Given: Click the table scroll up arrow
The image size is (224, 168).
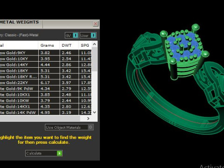Looking at the screenshot, I should [x=94, y=44].
